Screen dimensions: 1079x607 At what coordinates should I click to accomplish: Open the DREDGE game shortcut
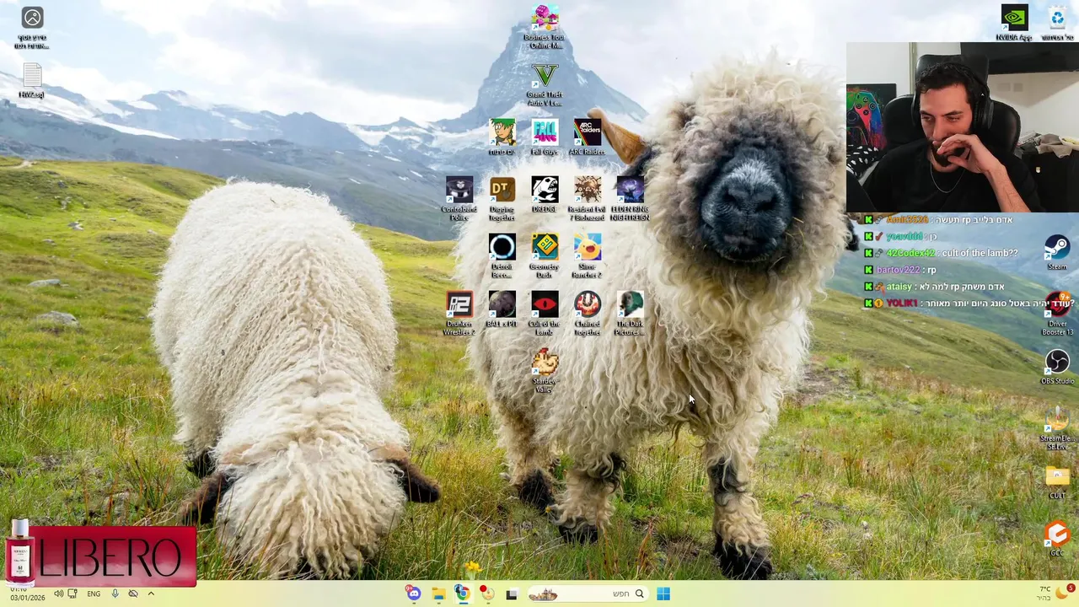click(x=545, y=195)
